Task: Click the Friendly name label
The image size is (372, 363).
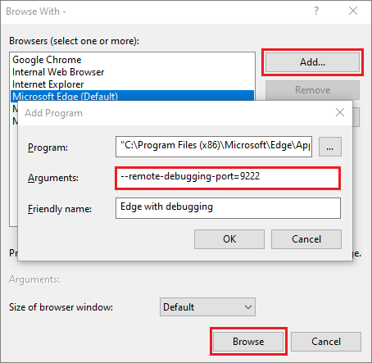Action: click(60, 209)
